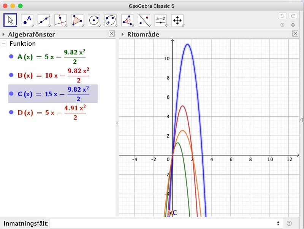304x229 pixels.
Task: Select the Slider tool in the toolbar
Action: pyautogui.click(x=161, y=20)
